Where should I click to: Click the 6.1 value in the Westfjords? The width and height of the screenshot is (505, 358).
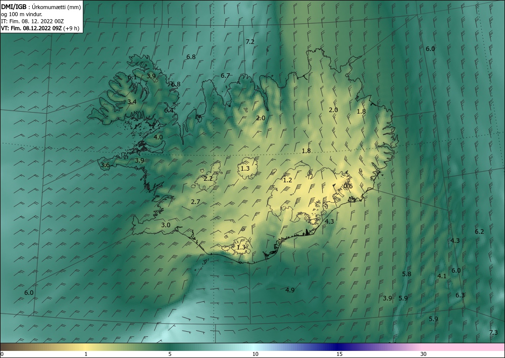pos(132,77)
